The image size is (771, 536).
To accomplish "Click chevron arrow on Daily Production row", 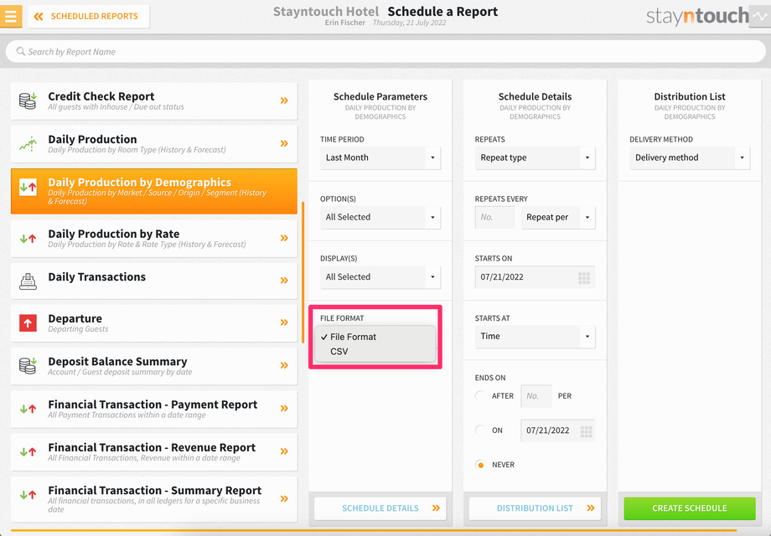I will click(x=284, y=144).
